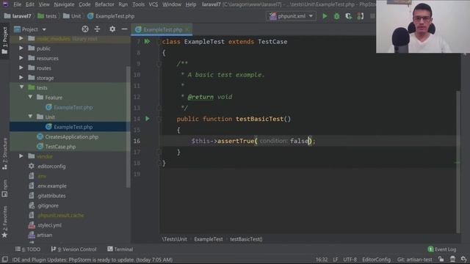
Task: Open the Refactor menu
Action: click(x=104, y=4)
